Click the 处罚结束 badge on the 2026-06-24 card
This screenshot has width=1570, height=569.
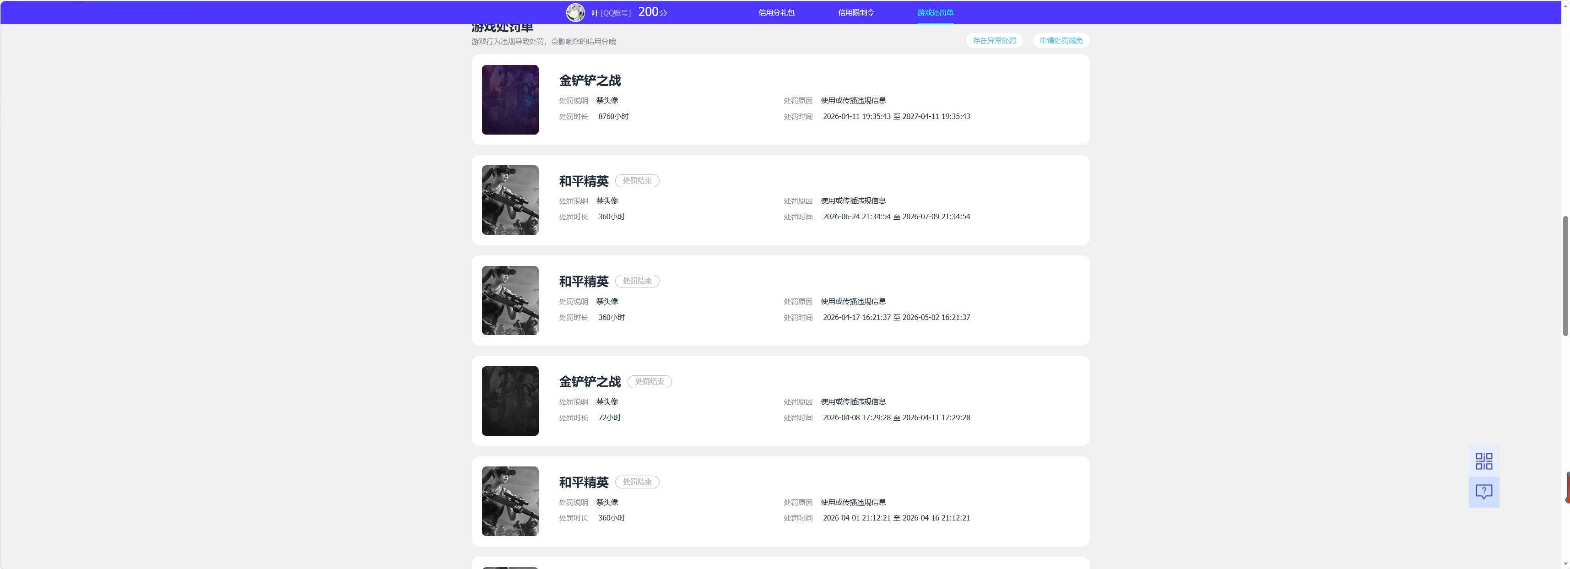(x=637, y=181)
